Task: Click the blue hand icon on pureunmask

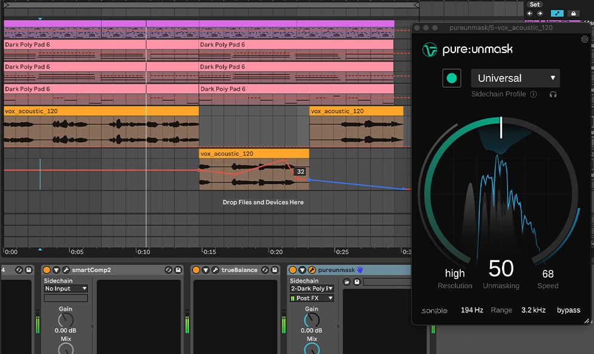Action: point(360,270)
